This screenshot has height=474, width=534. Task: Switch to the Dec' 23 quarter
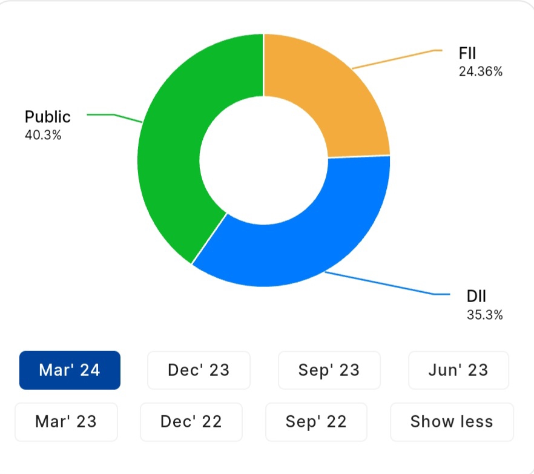[199, 370]
